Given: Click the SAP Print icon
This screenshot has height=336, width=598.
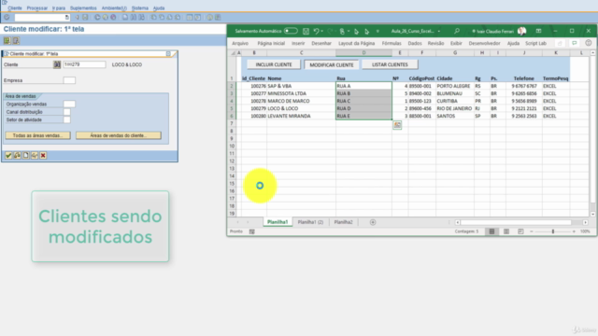Looking at the screenshot, I should tap(125, 17).
